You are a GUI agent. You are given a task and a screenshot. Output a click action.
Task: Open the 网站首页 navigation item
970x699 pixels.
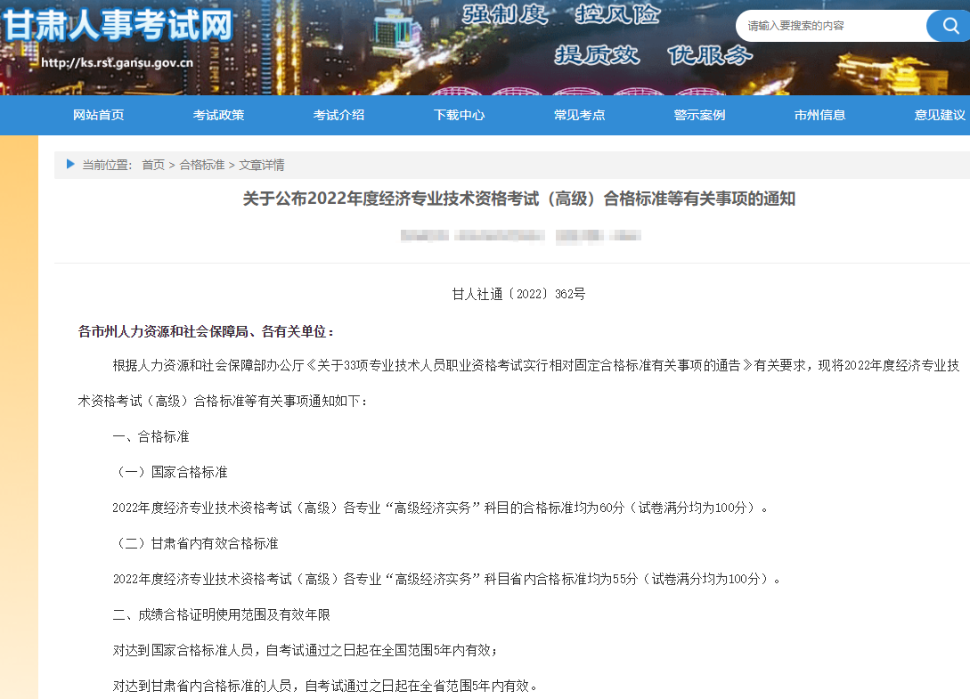[98, 115]
